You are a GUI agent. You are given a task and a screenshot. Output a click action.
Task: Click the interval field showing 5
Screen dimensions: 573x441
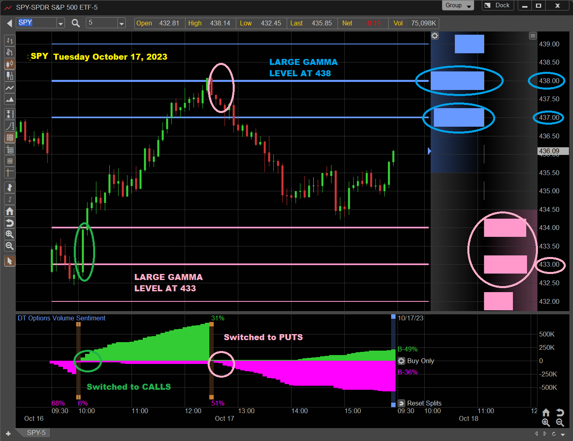pyautogui.click(x=102, y=23)
